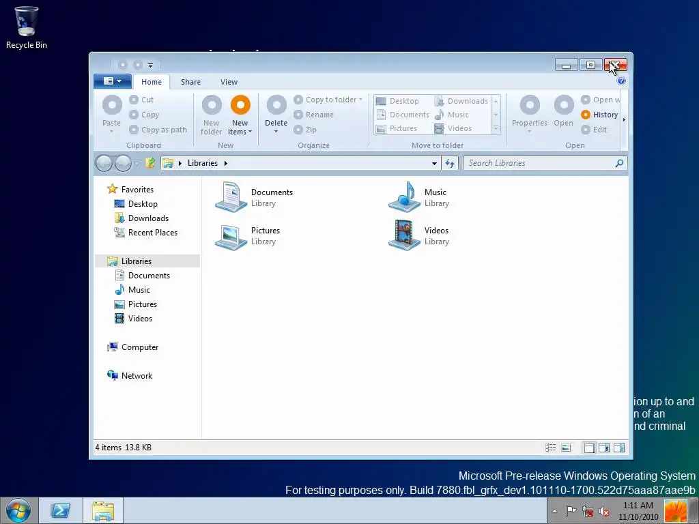Switch to the Share tab

(x=190, y=82)
